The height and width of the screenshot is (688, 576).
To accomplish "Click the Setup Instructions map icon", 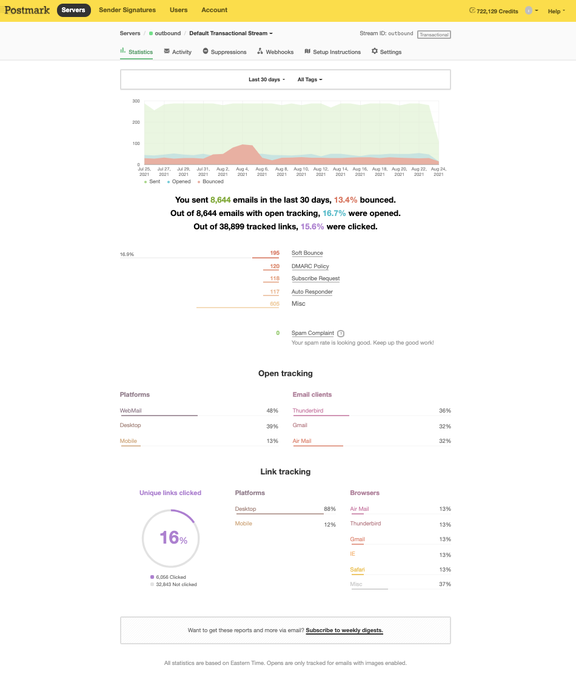I will tap(307, 52).
